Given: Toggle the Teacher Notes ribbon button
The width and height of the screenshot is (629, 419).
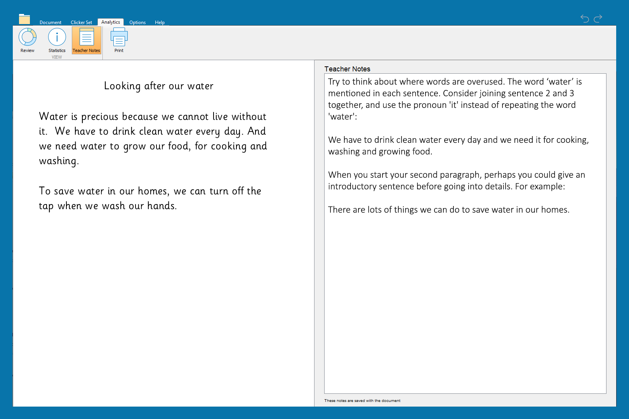Looking at the screenshot, I should pos(86,40).
